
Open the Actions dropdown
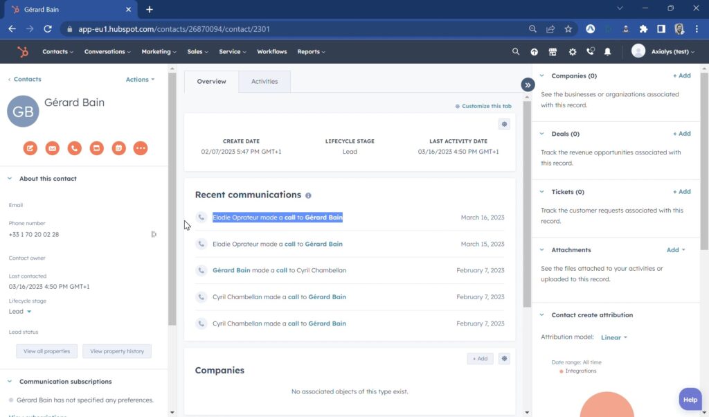click(x=140, y=79)
